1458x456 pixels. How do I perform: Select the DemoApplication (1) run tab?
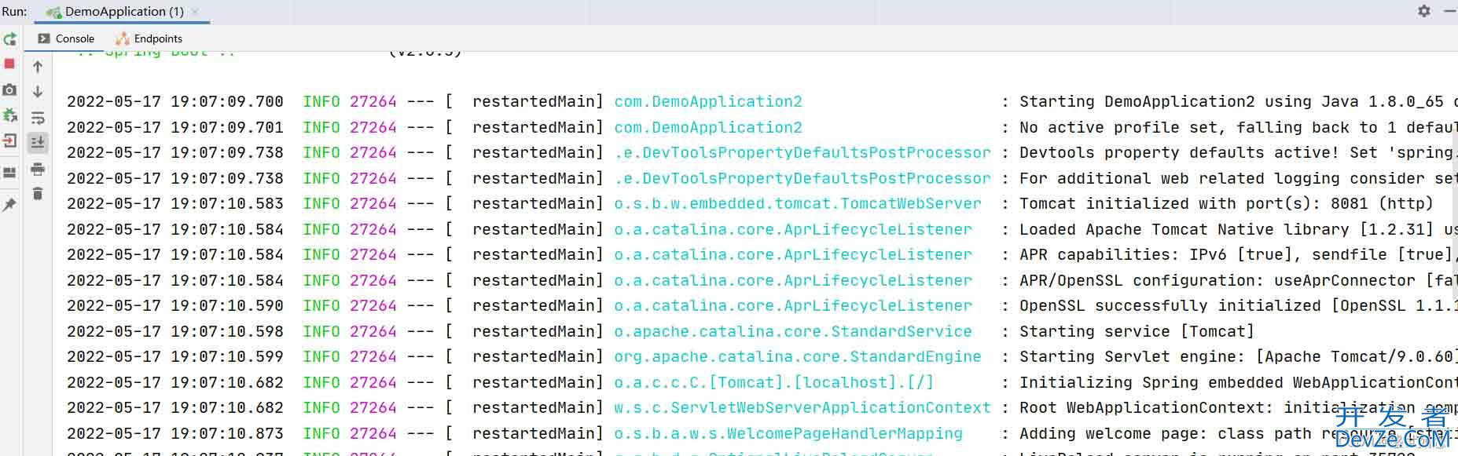click(x=123, y=12)
